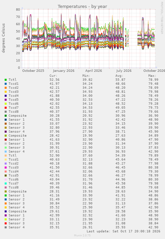Click the navy swatch for Sensor 1 at 41.55
The width and height of the screenshot is (165, 239).
(6, 120)
